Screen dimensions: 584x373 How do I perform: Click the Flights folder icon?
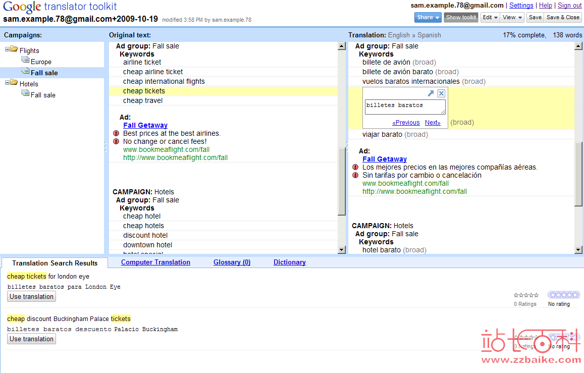click(14, 49)
